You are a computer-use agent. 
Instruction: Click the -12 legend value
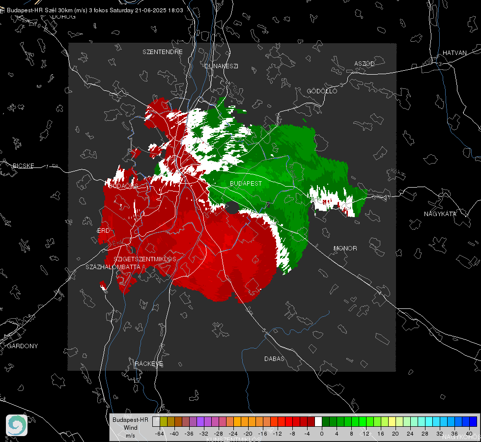pyautogui.click(x=278, y=434)
